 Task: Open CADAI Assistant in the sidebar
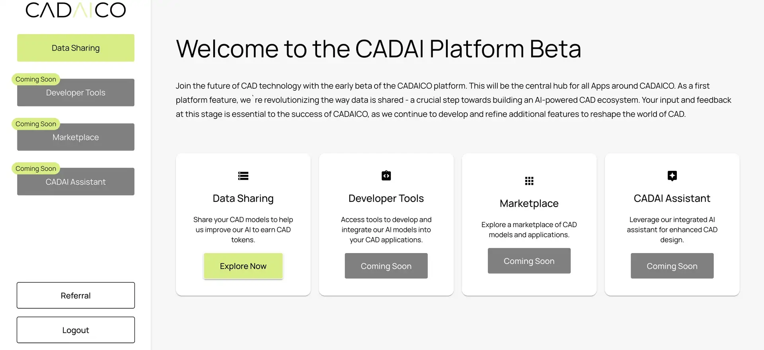coord(76,182)
